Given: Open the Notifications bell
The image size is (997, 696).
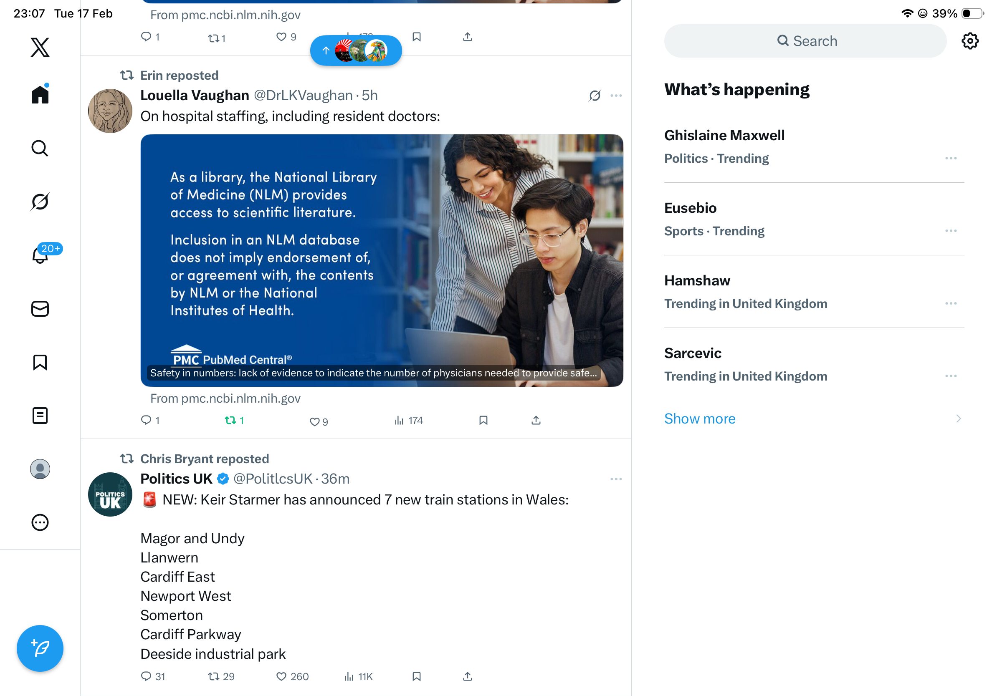Looking at the screenshot, I should point(40,255).
